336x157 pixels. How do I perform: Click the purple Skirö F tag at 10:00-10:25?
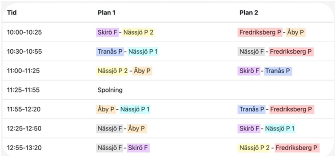(107, 33)
